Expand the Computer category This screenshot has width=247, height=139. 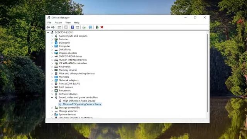(x=52, y=46)
